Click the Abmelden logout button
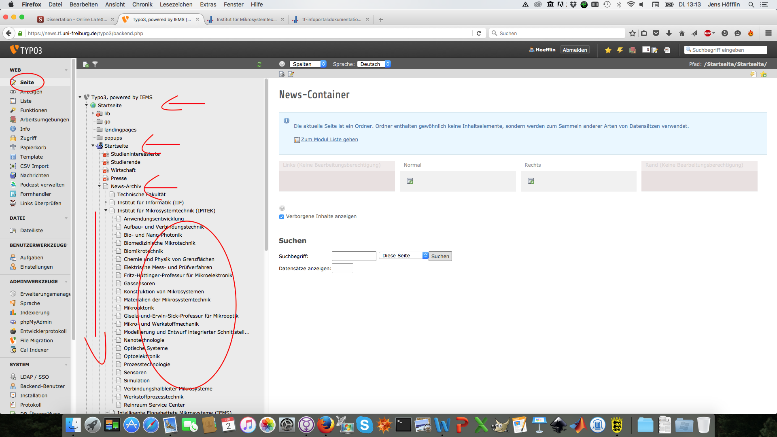The image size is (777, 437). pyautogui.click(x=575, y=50)
